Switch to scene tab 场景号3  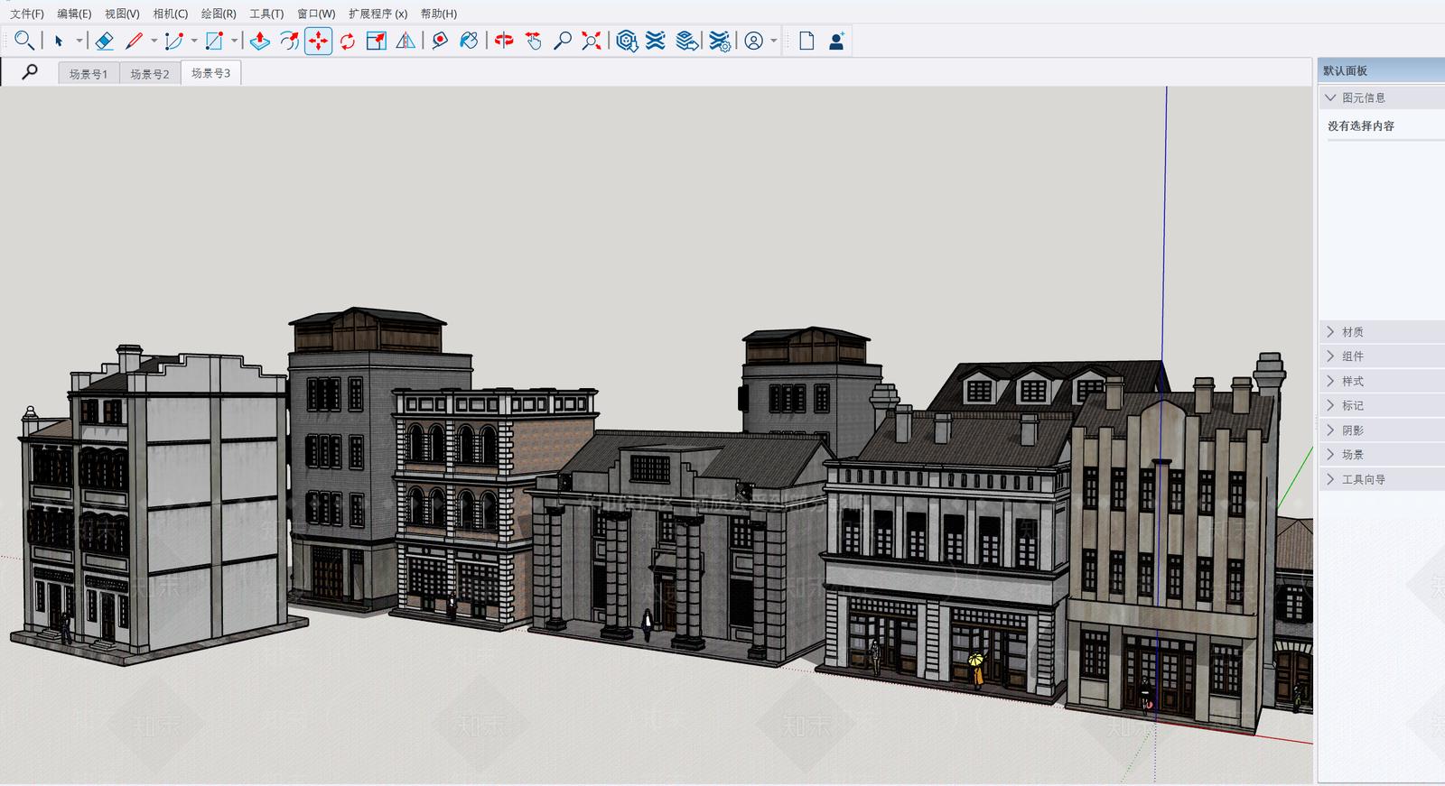tap(210, 73)
